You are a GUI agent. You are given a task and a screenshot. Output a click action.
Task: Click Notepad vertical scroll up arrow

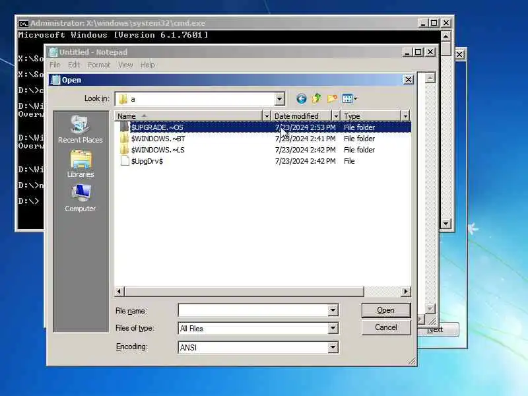pos(430,78)
